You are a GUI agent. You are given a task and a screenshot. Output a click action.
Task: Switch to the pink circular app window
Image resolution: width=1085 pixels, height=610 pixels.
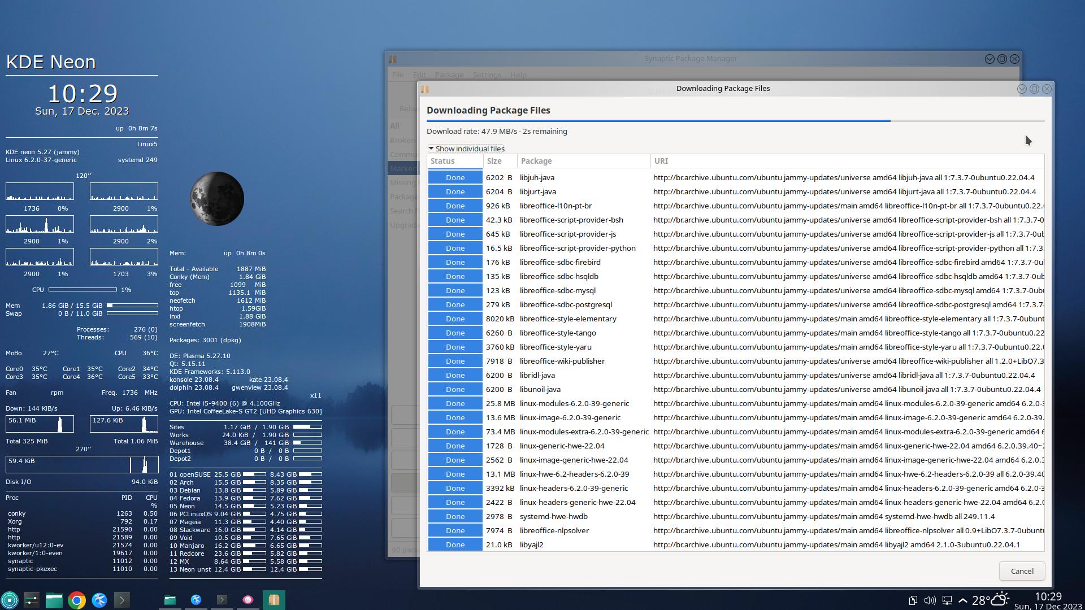(x=248, y=600)
